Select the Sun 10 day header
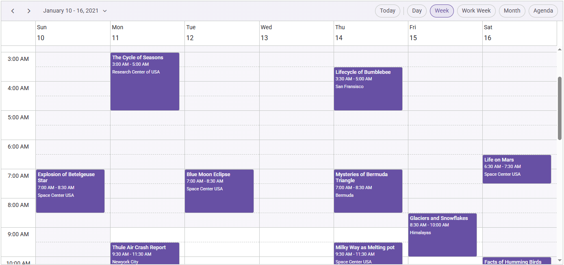The height and width of the screenshot is (265, 564). (x=72, y=32)
